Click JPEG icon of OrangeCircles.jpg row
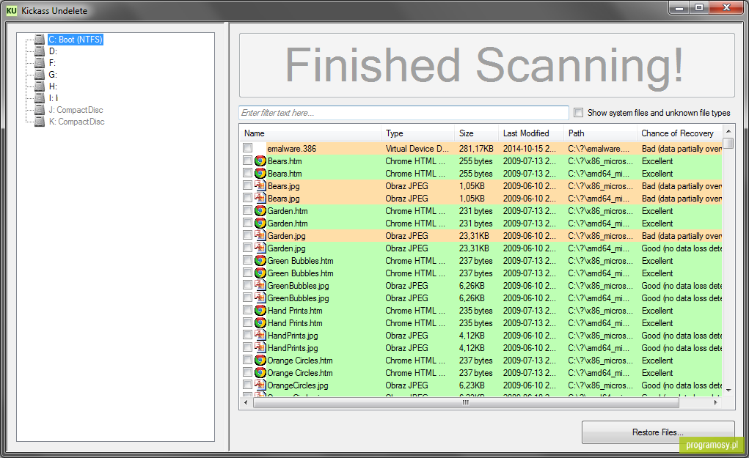The width and height of the screenshot is (749, 458). coord(260,385)
